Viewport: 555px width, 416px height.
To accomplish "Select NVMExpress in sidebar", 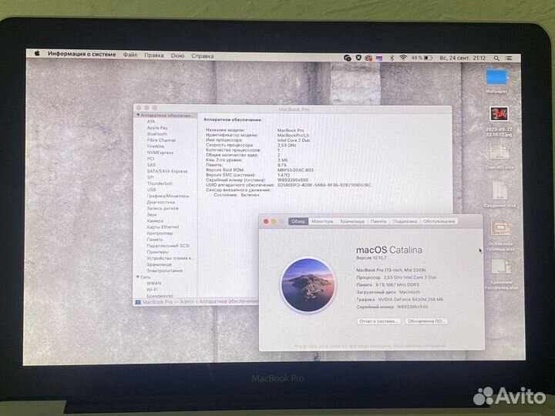I will (x=160, y=153).
